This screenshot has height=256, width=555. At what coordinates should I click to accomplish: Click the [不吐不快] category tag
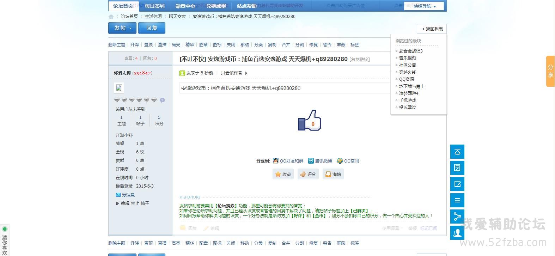(x=193, y=59)
